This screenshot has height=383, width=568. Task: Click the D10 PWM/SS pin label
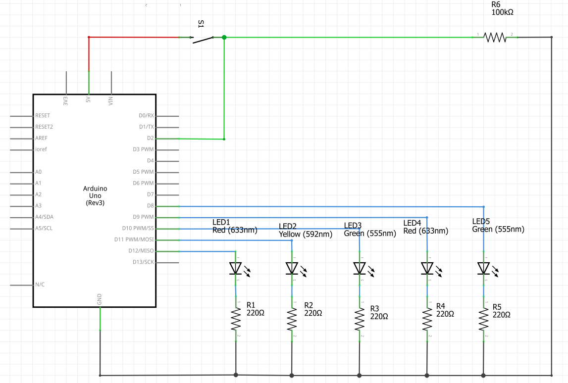(138, 228)
